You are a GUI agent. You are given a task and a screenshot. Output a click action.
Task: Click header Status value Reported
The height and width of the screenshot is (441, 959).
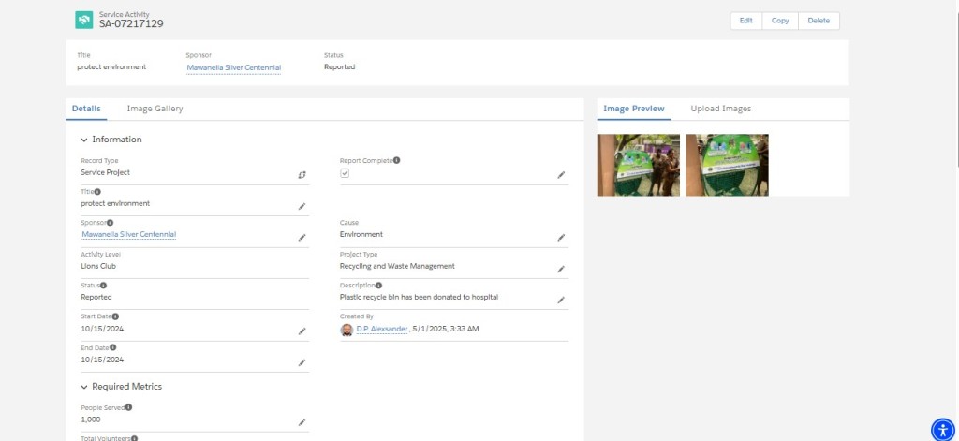(339, 66)
